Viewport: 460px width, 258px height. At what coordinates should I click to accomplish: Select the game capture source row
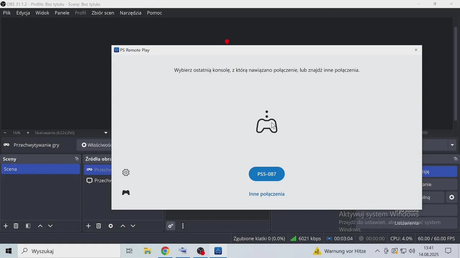pyautogui.click(x=98, y=169)
